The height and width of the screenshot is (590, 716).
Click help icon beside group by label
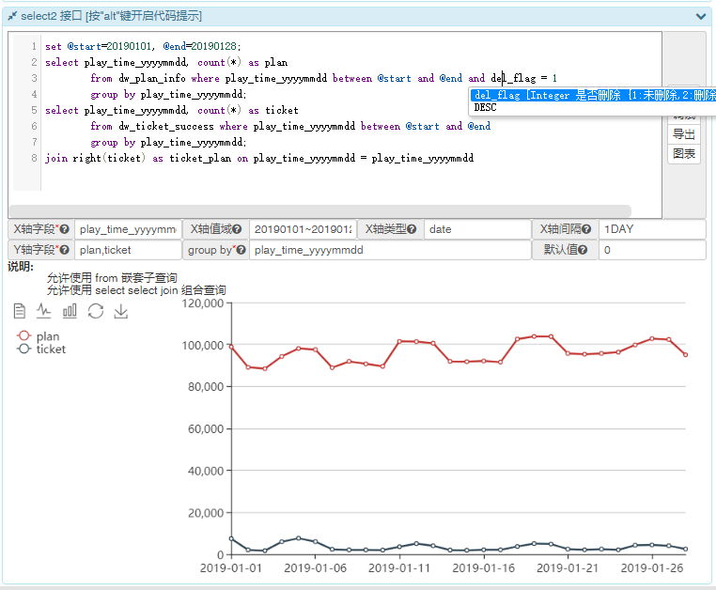pos(241,251)
